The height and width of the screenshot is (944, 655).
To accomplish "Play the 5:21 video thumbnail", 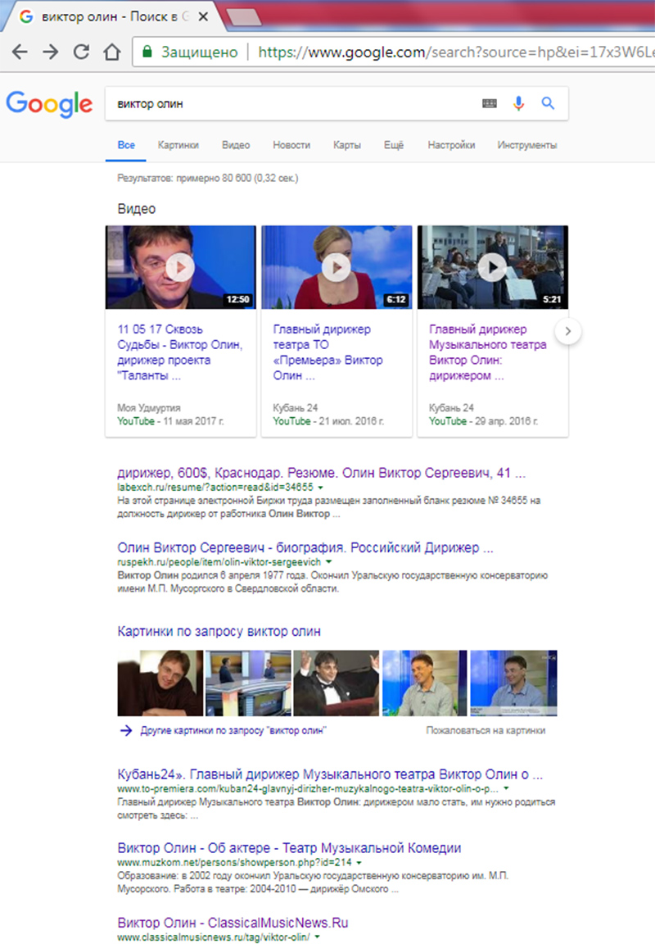I will (493, 267).
